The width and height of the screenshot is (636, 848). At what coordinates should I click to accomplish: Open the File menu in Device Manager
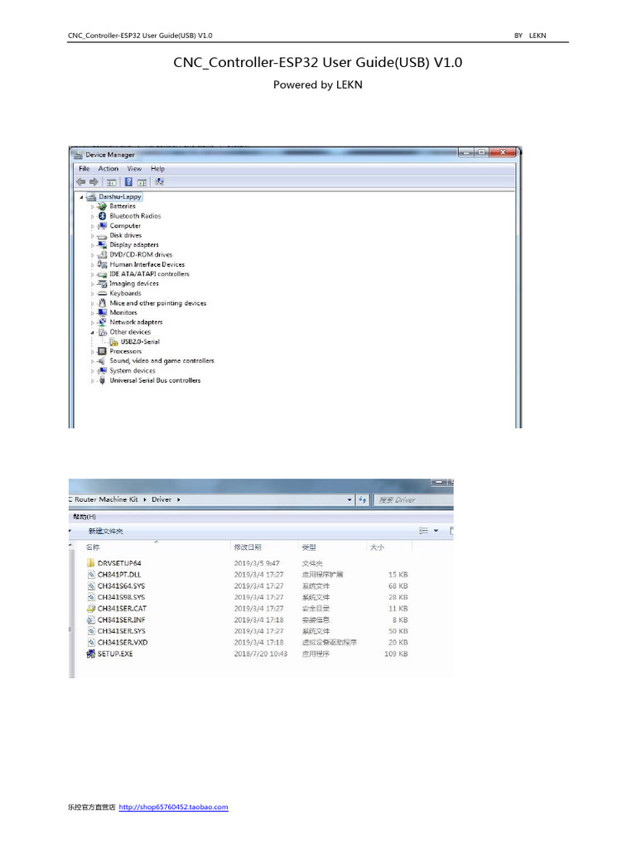pyautogui.click(x=84, y=169)
